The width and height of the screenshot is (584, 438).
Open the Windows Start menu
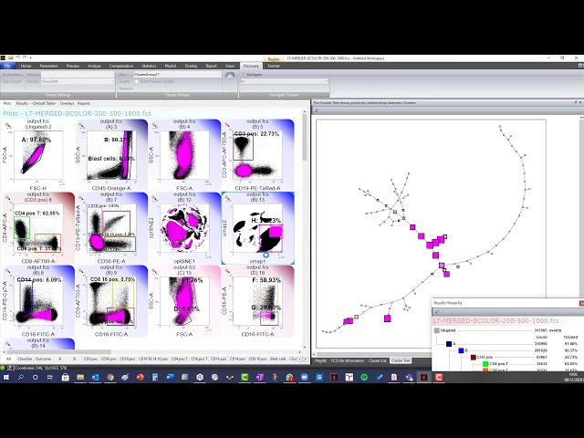[6, 377]
